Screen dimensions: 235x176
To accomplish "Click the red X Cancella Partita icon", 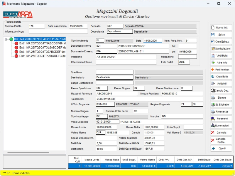I will pyautogui.click(x=212, y=140).
